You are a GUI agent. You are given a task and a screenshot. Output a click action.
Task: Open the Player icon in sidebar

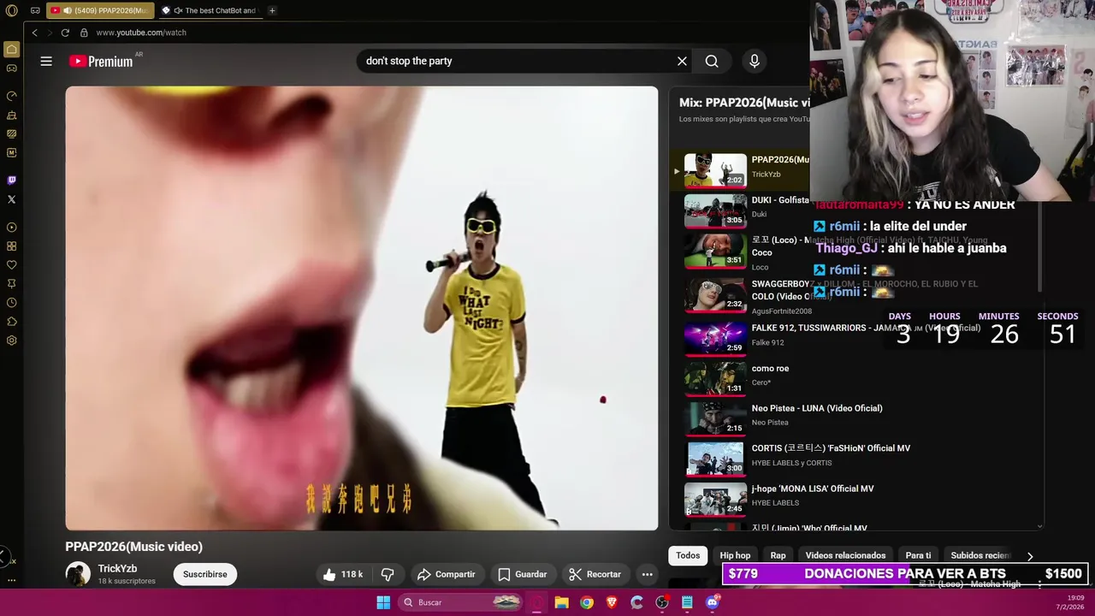11,228
